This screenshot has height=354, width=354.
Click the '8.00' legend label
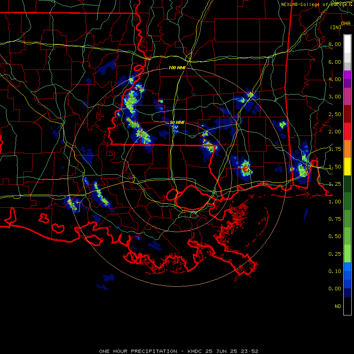pyautogui.click(x=335, y=44)
